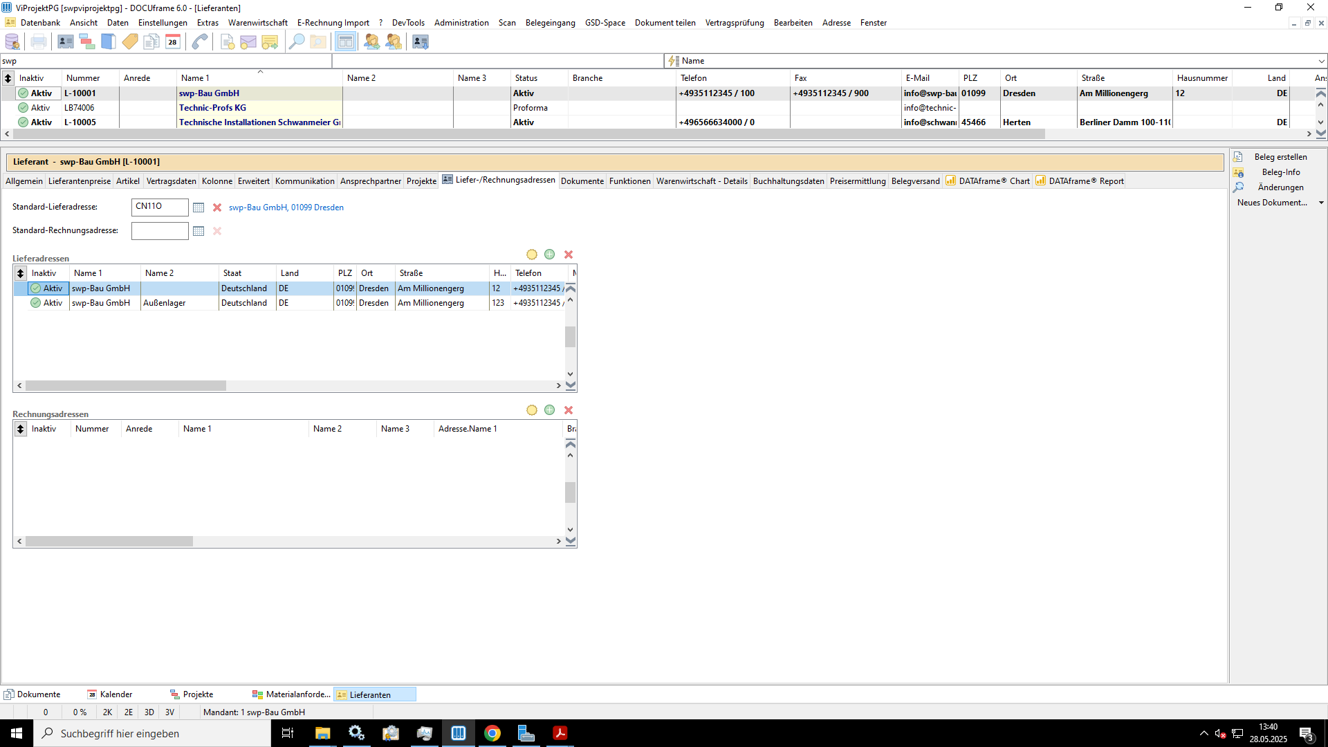Click the Lieferadressen table horizontal scrollbar

(x=126, y=386)
